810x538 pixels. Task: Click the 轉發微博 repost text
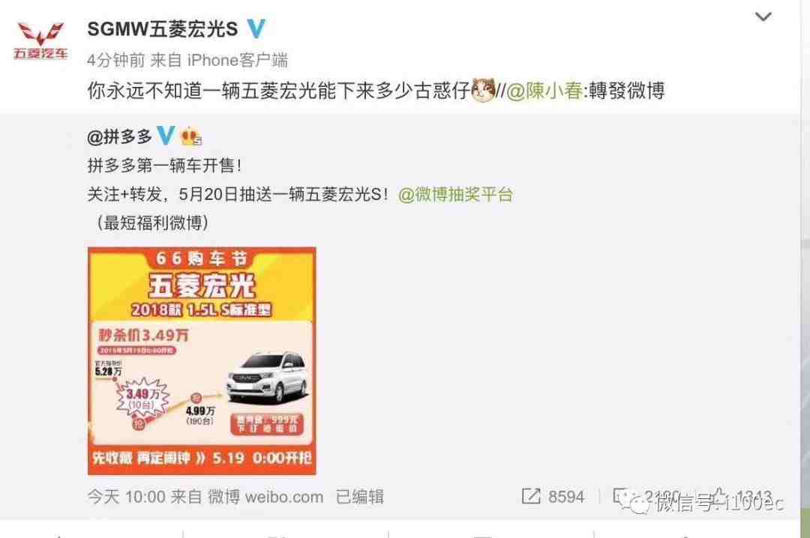(626, 91)
